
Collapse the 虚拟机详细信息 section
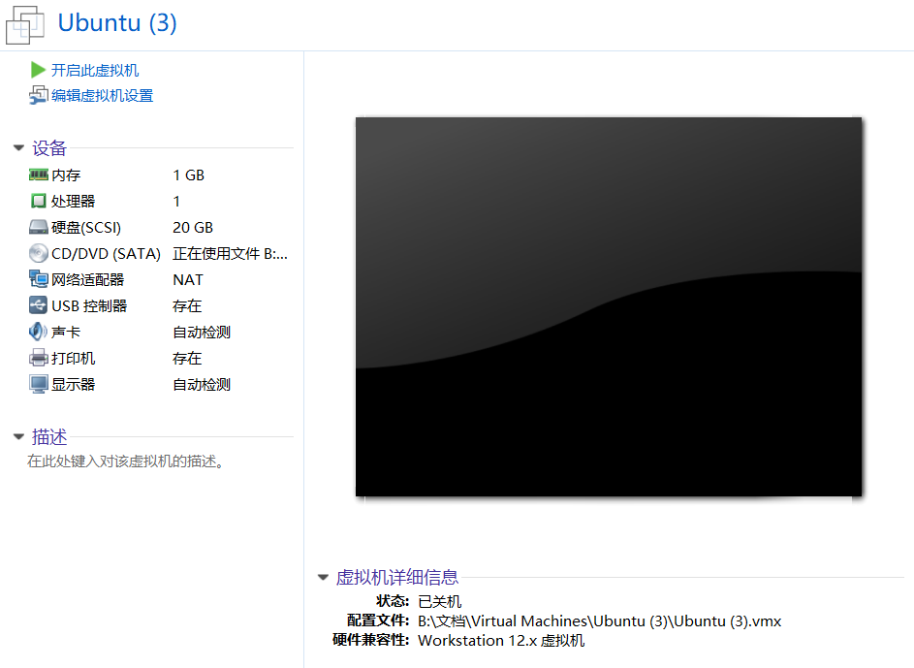tap(323, 577)
